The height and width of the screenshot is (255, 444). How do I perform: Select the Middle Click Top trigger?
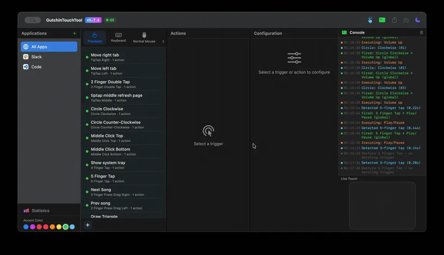[x=124, y=138]
